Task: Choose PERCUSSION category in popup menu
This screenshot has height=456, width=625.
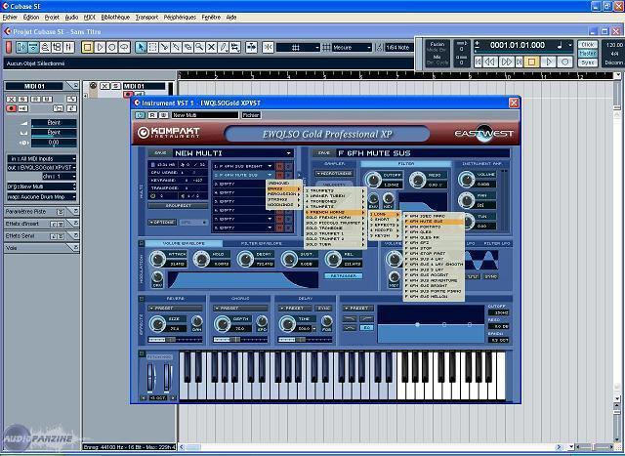Action: 284,193
